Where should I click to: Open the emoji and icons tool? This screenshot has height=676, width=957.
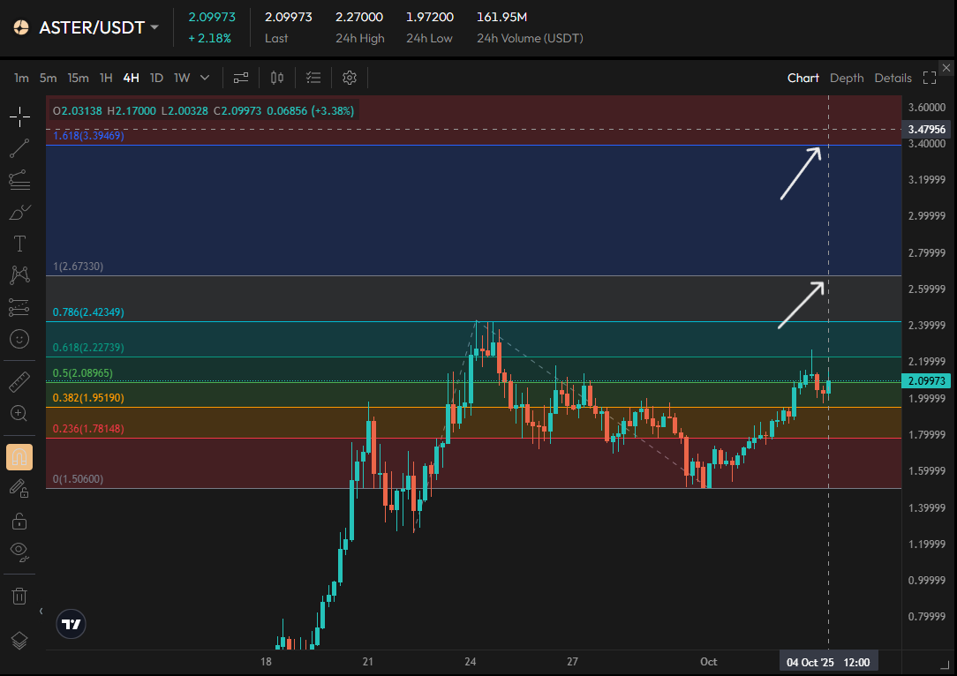pos(19,339)
